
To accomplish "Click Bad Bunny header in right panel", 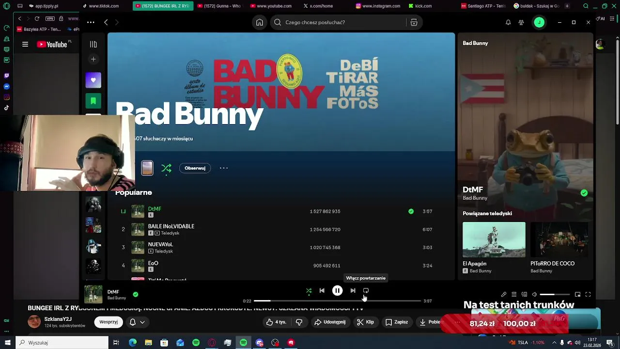I will [475, 43].
